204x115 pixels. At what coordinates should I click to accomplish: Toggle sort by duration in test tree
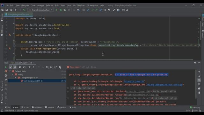[x=24, y=67]
